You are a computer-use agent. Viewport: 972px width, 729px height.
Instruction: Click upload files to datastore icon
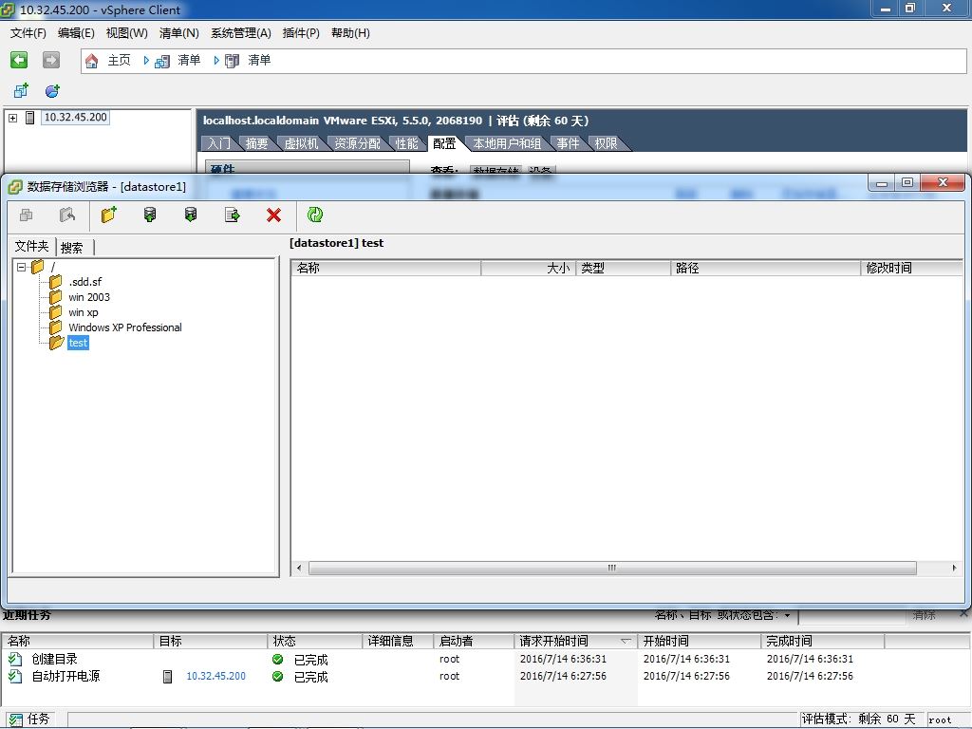150,215
